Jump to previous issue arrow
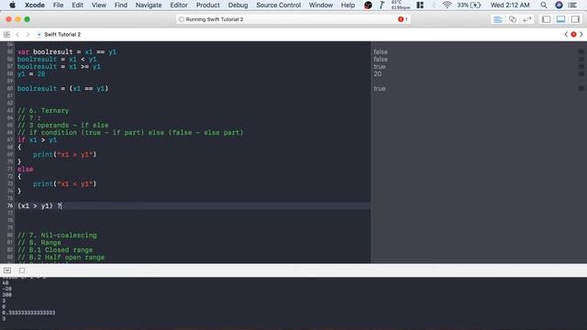 click(566, 35)
